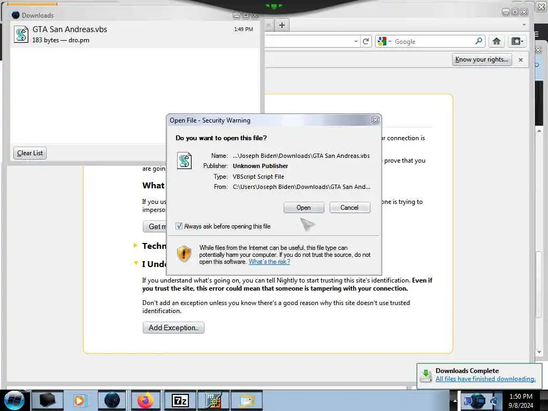Open the Windows Start menu
The width and height of the screenshot is (548, 411).
[14, 400]
